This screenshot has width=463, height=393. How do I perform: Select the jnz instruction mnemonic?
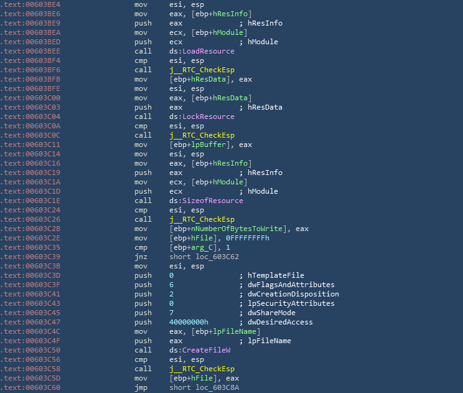pyautogui.click(x=141, y=257)
